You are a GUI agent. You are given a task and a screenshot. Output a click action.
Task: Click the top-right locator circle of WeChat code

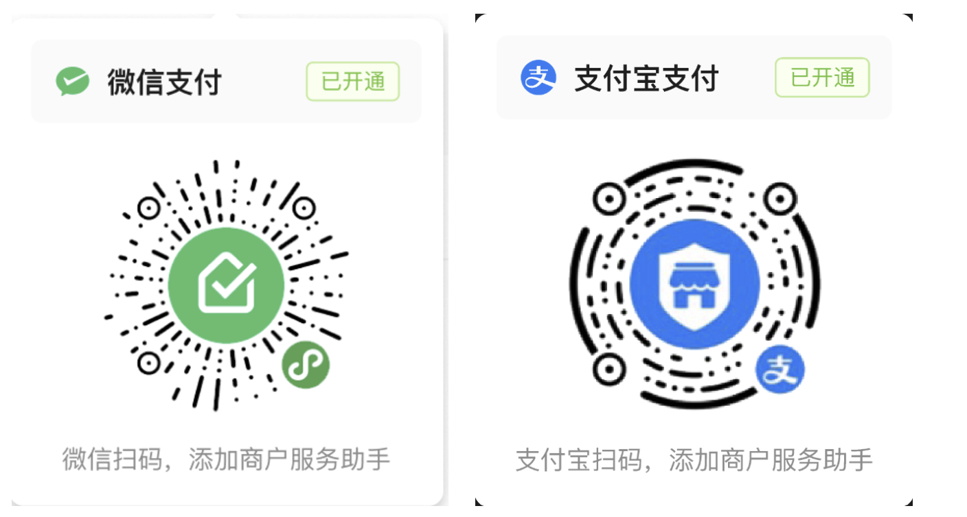point(304,208)
